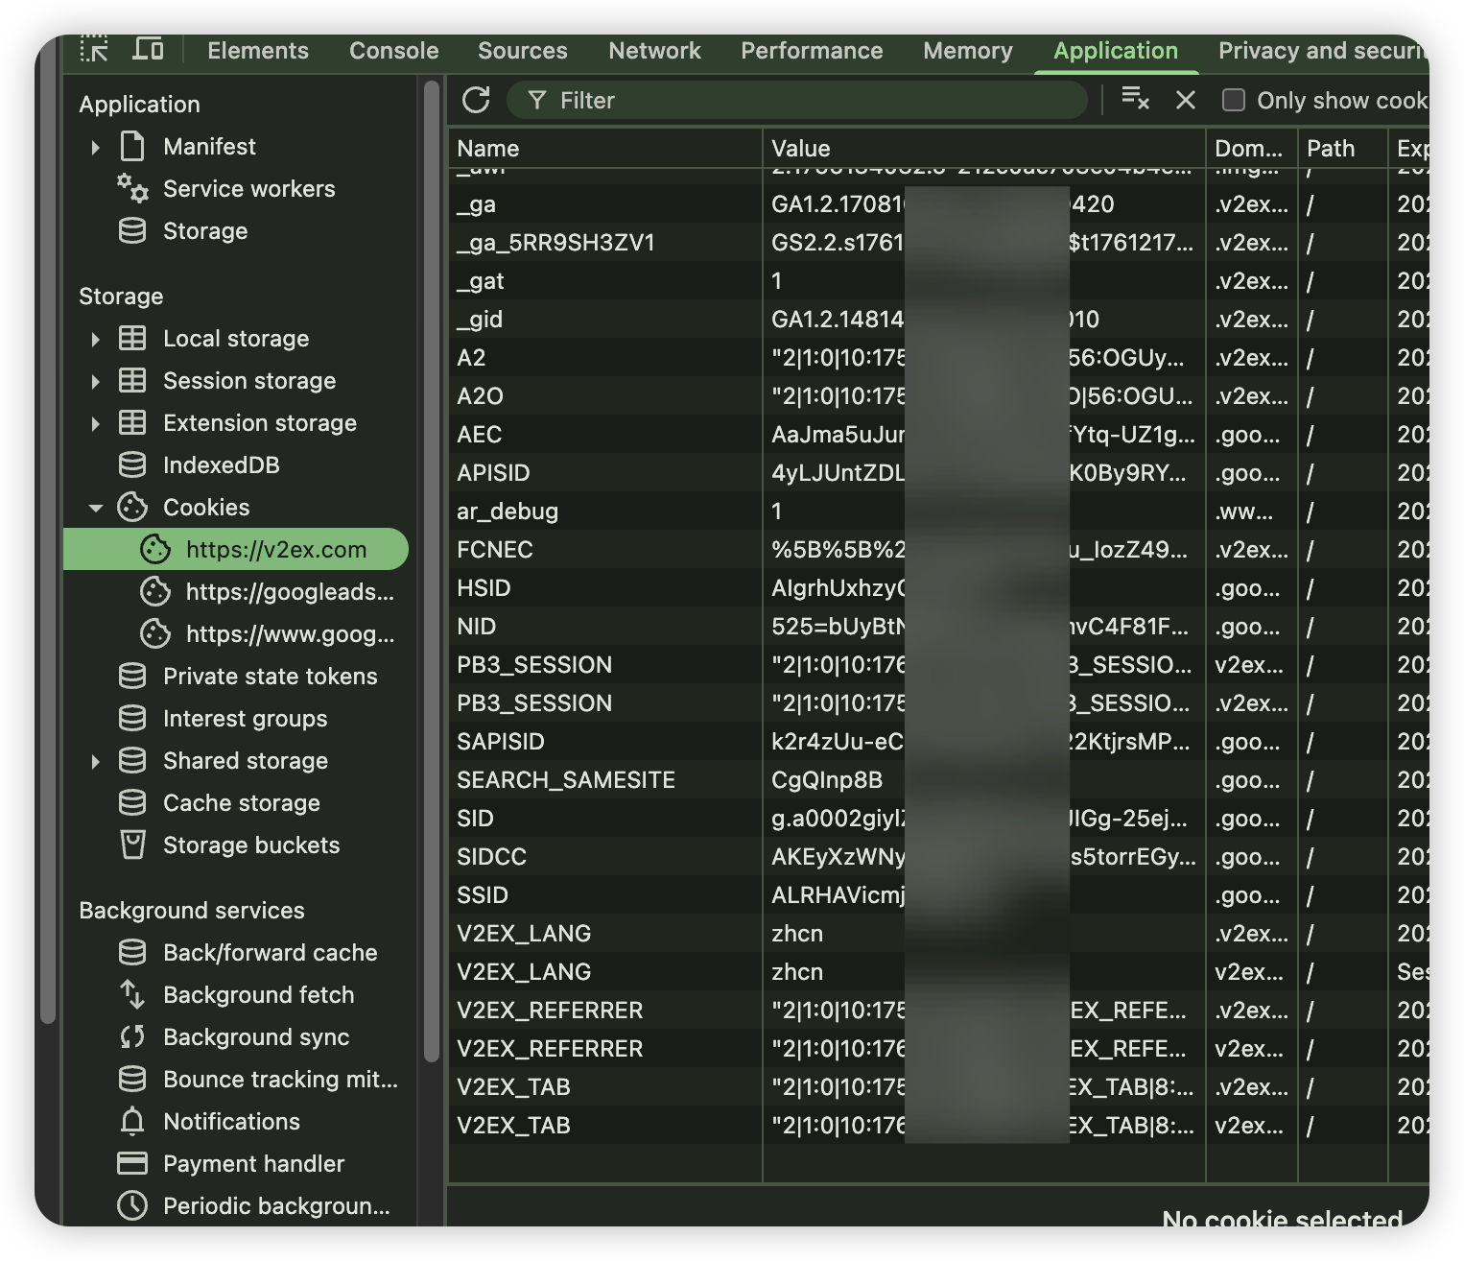Switch to the Network tab

point(654,51)
